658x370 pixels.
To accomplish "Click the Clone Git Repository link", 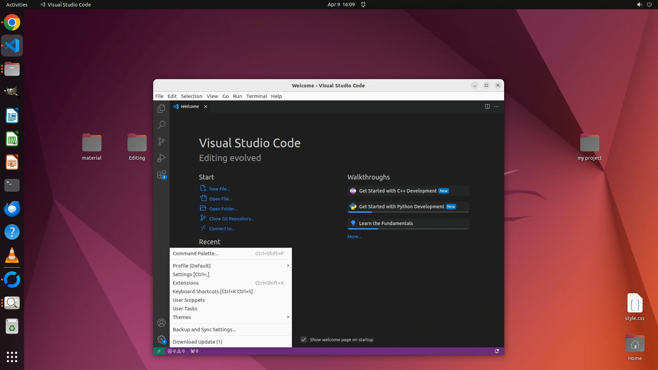I will [231, 219].
